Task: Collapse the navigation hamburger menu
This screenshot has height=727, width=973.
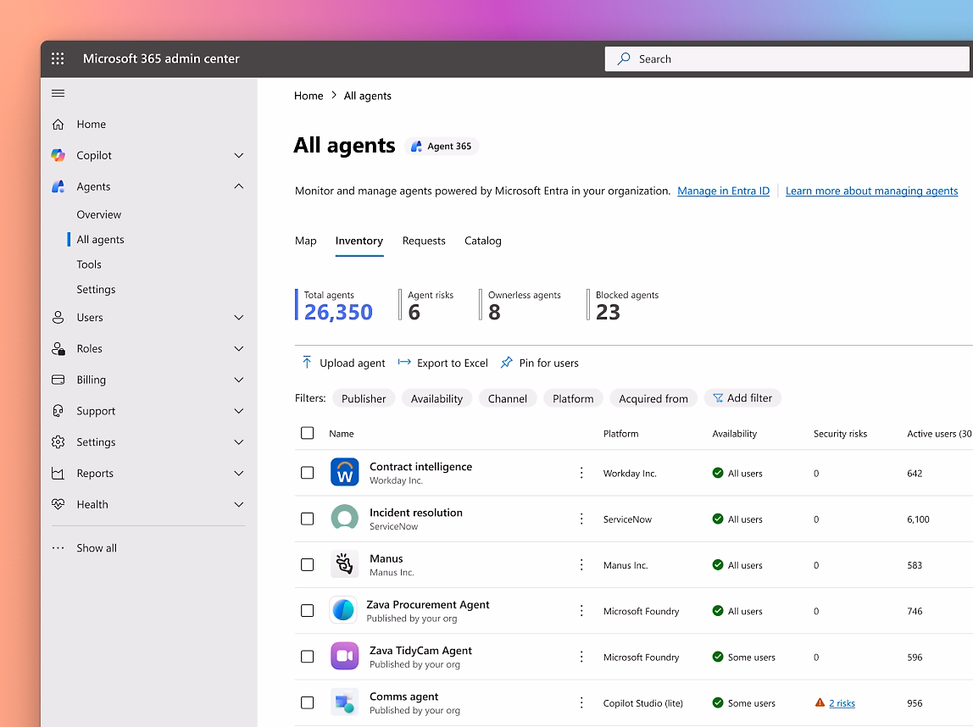Action: pyautogui.click(x=58, y=93)
